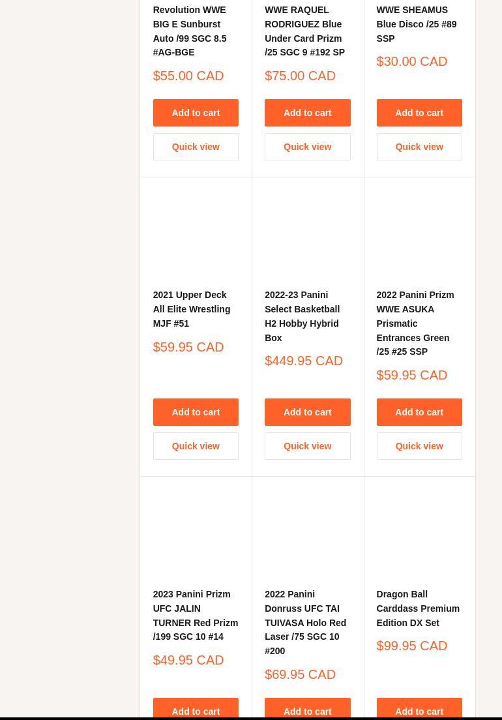
Task: Add RAQUEL RODRIGUEZ Blue Under Card to cart
Action: [x=307, y=113]
